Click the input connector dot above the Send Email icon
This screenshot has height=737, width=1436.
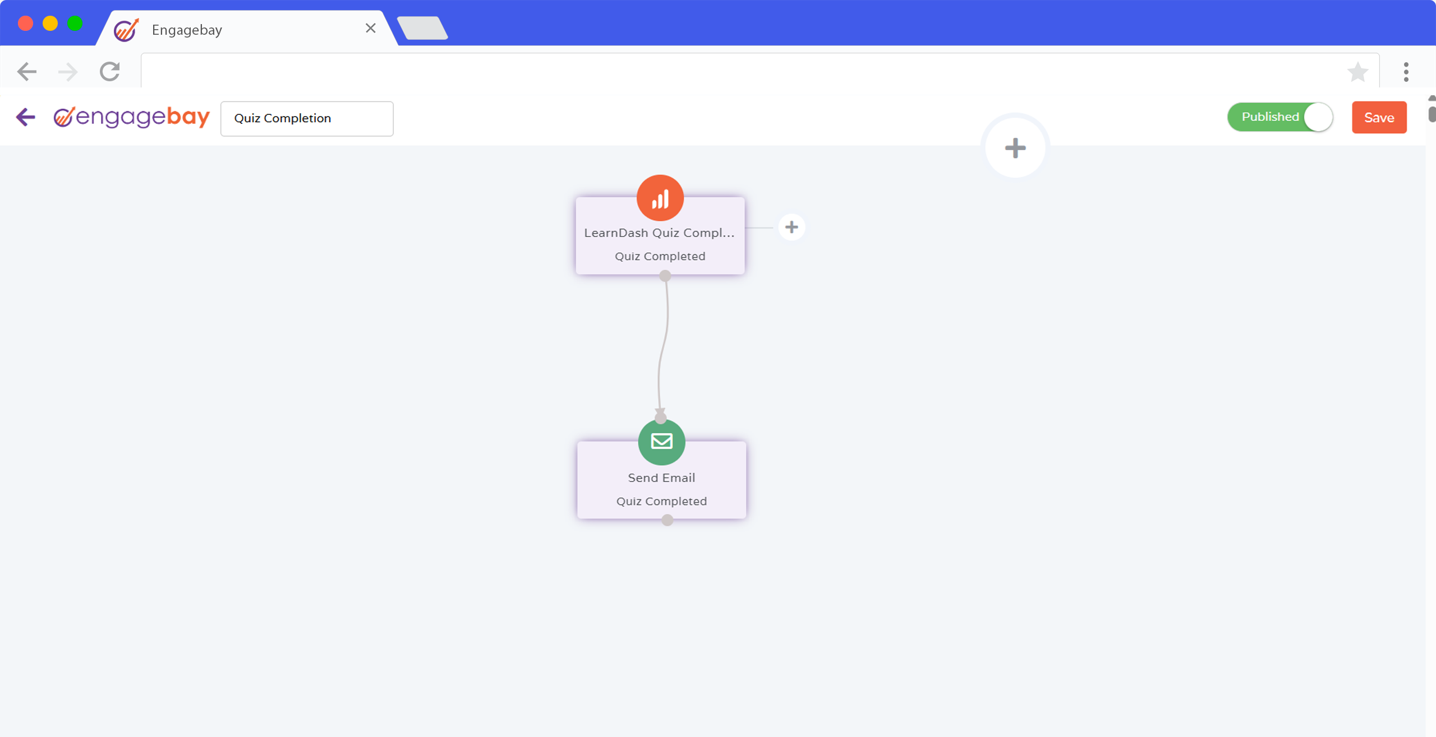click(661, 418)
